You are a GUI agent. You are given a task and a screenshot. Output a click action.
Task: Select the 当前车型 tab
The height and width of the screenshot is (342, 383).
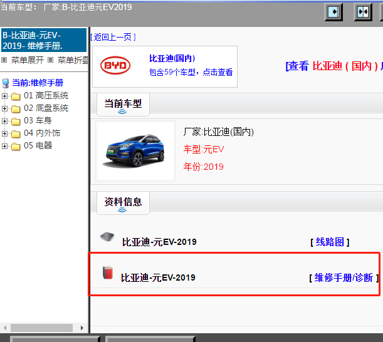click(123, 104)
